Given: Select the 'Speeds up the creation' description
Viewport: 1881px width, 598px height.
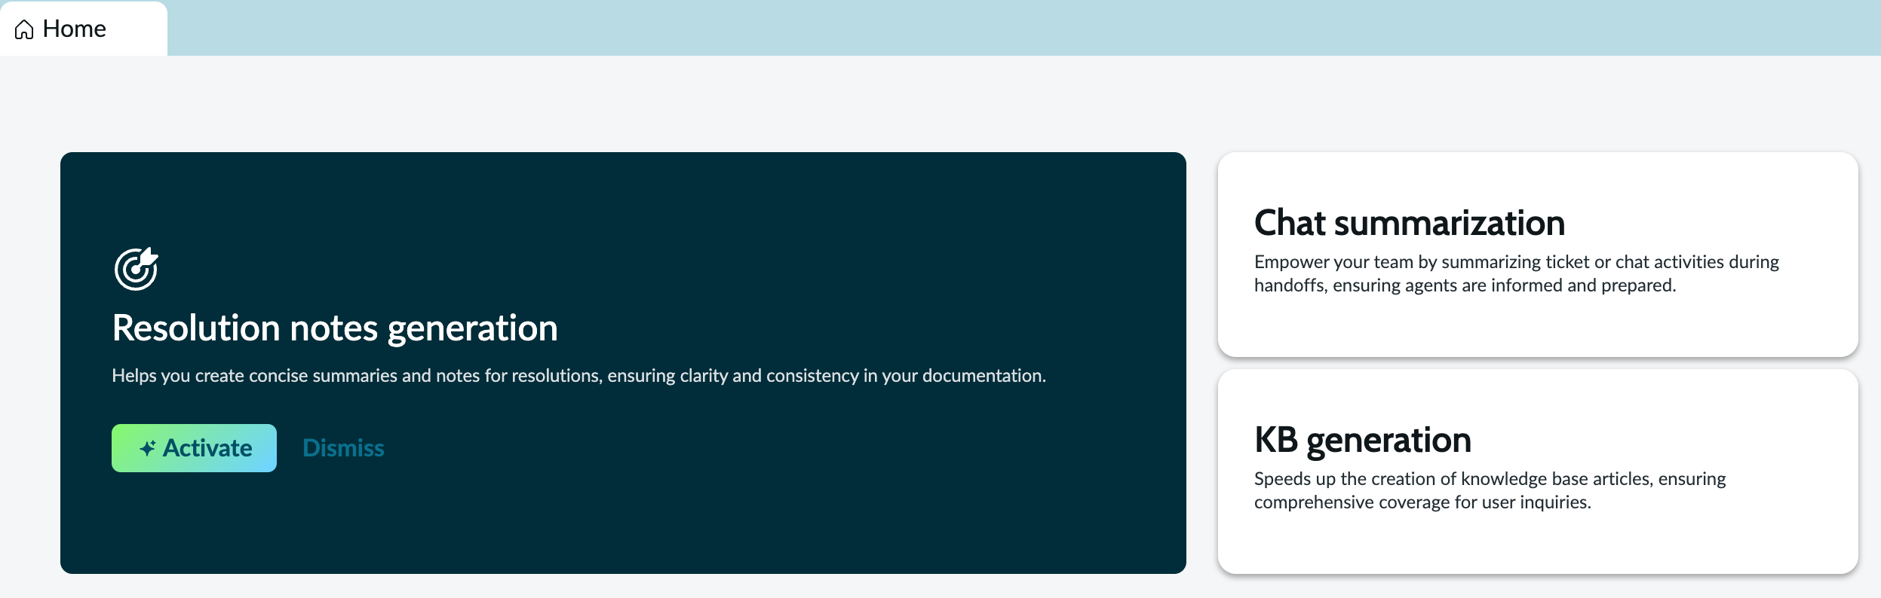Looking at the screenshot, I should tap(1490, 490).
